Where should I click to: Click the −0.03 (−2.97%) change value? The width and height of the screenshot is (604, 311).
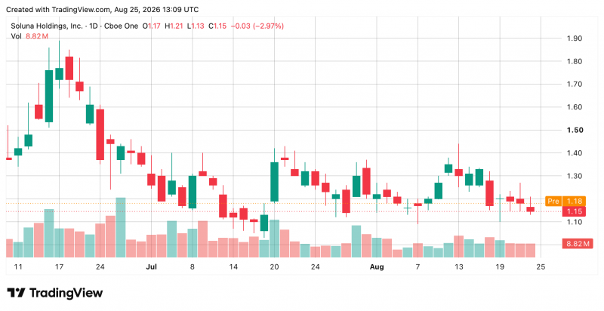coord(257,26)
